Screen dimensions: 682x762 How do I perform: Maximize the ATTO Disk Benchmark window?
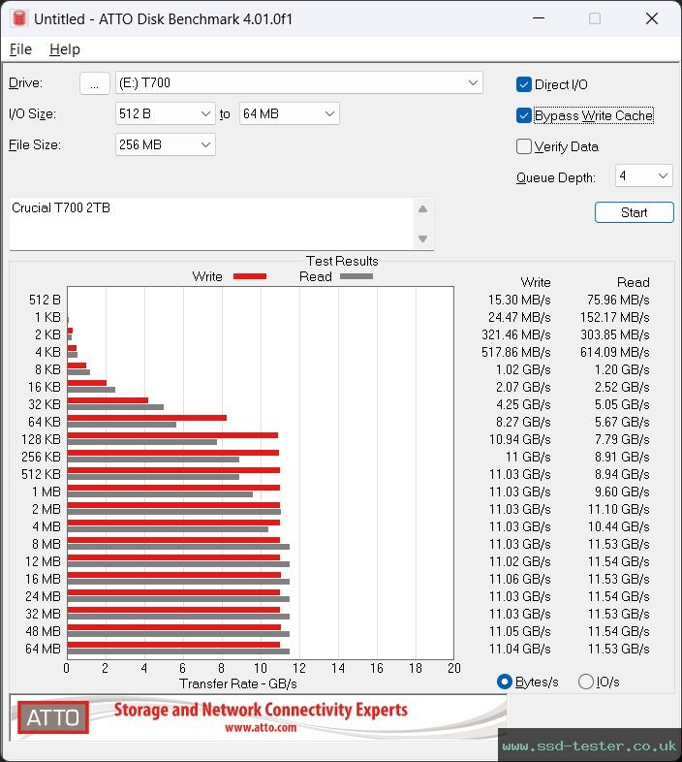click(x=595, y=18)
